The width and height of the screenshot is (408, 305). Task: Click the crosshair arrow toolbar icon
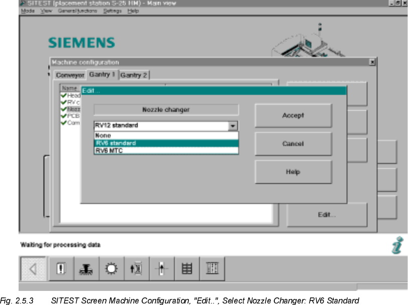click(x=161, y=269)
